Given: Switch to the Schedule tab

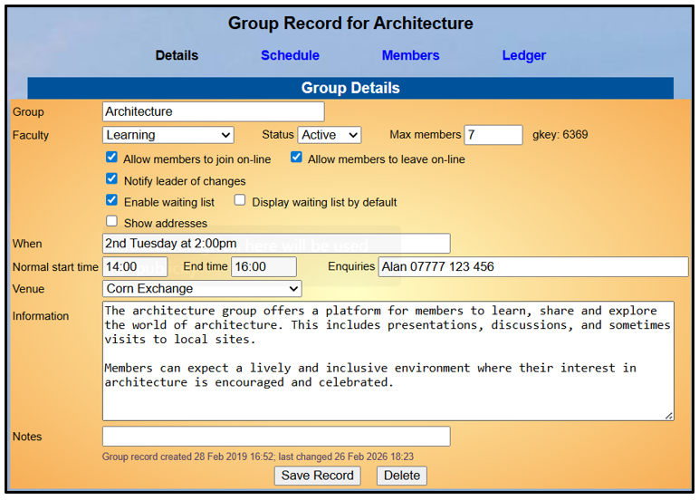Looking at the screenshot, I should 291,55.
